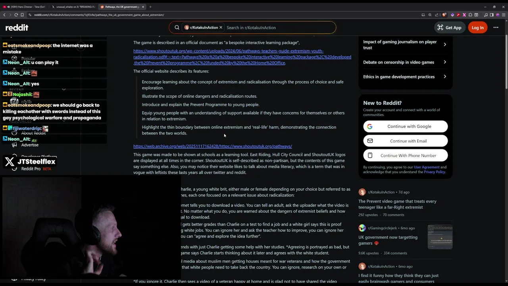Click the wallet icon right of the puzzle piece
The height and width of the screenshot is (286, 508).
[476, 15]
